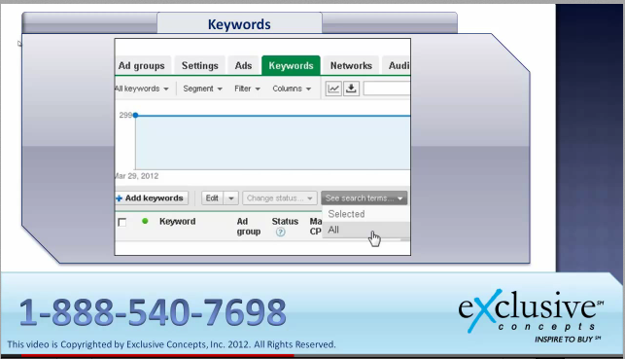Click the Add keywords button
This screenshot has width=625, height=359.
click(152, 198)
